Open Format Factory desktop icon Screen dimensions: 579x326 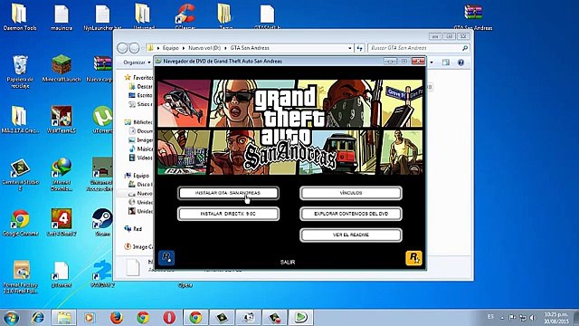[x=21, y=277]
